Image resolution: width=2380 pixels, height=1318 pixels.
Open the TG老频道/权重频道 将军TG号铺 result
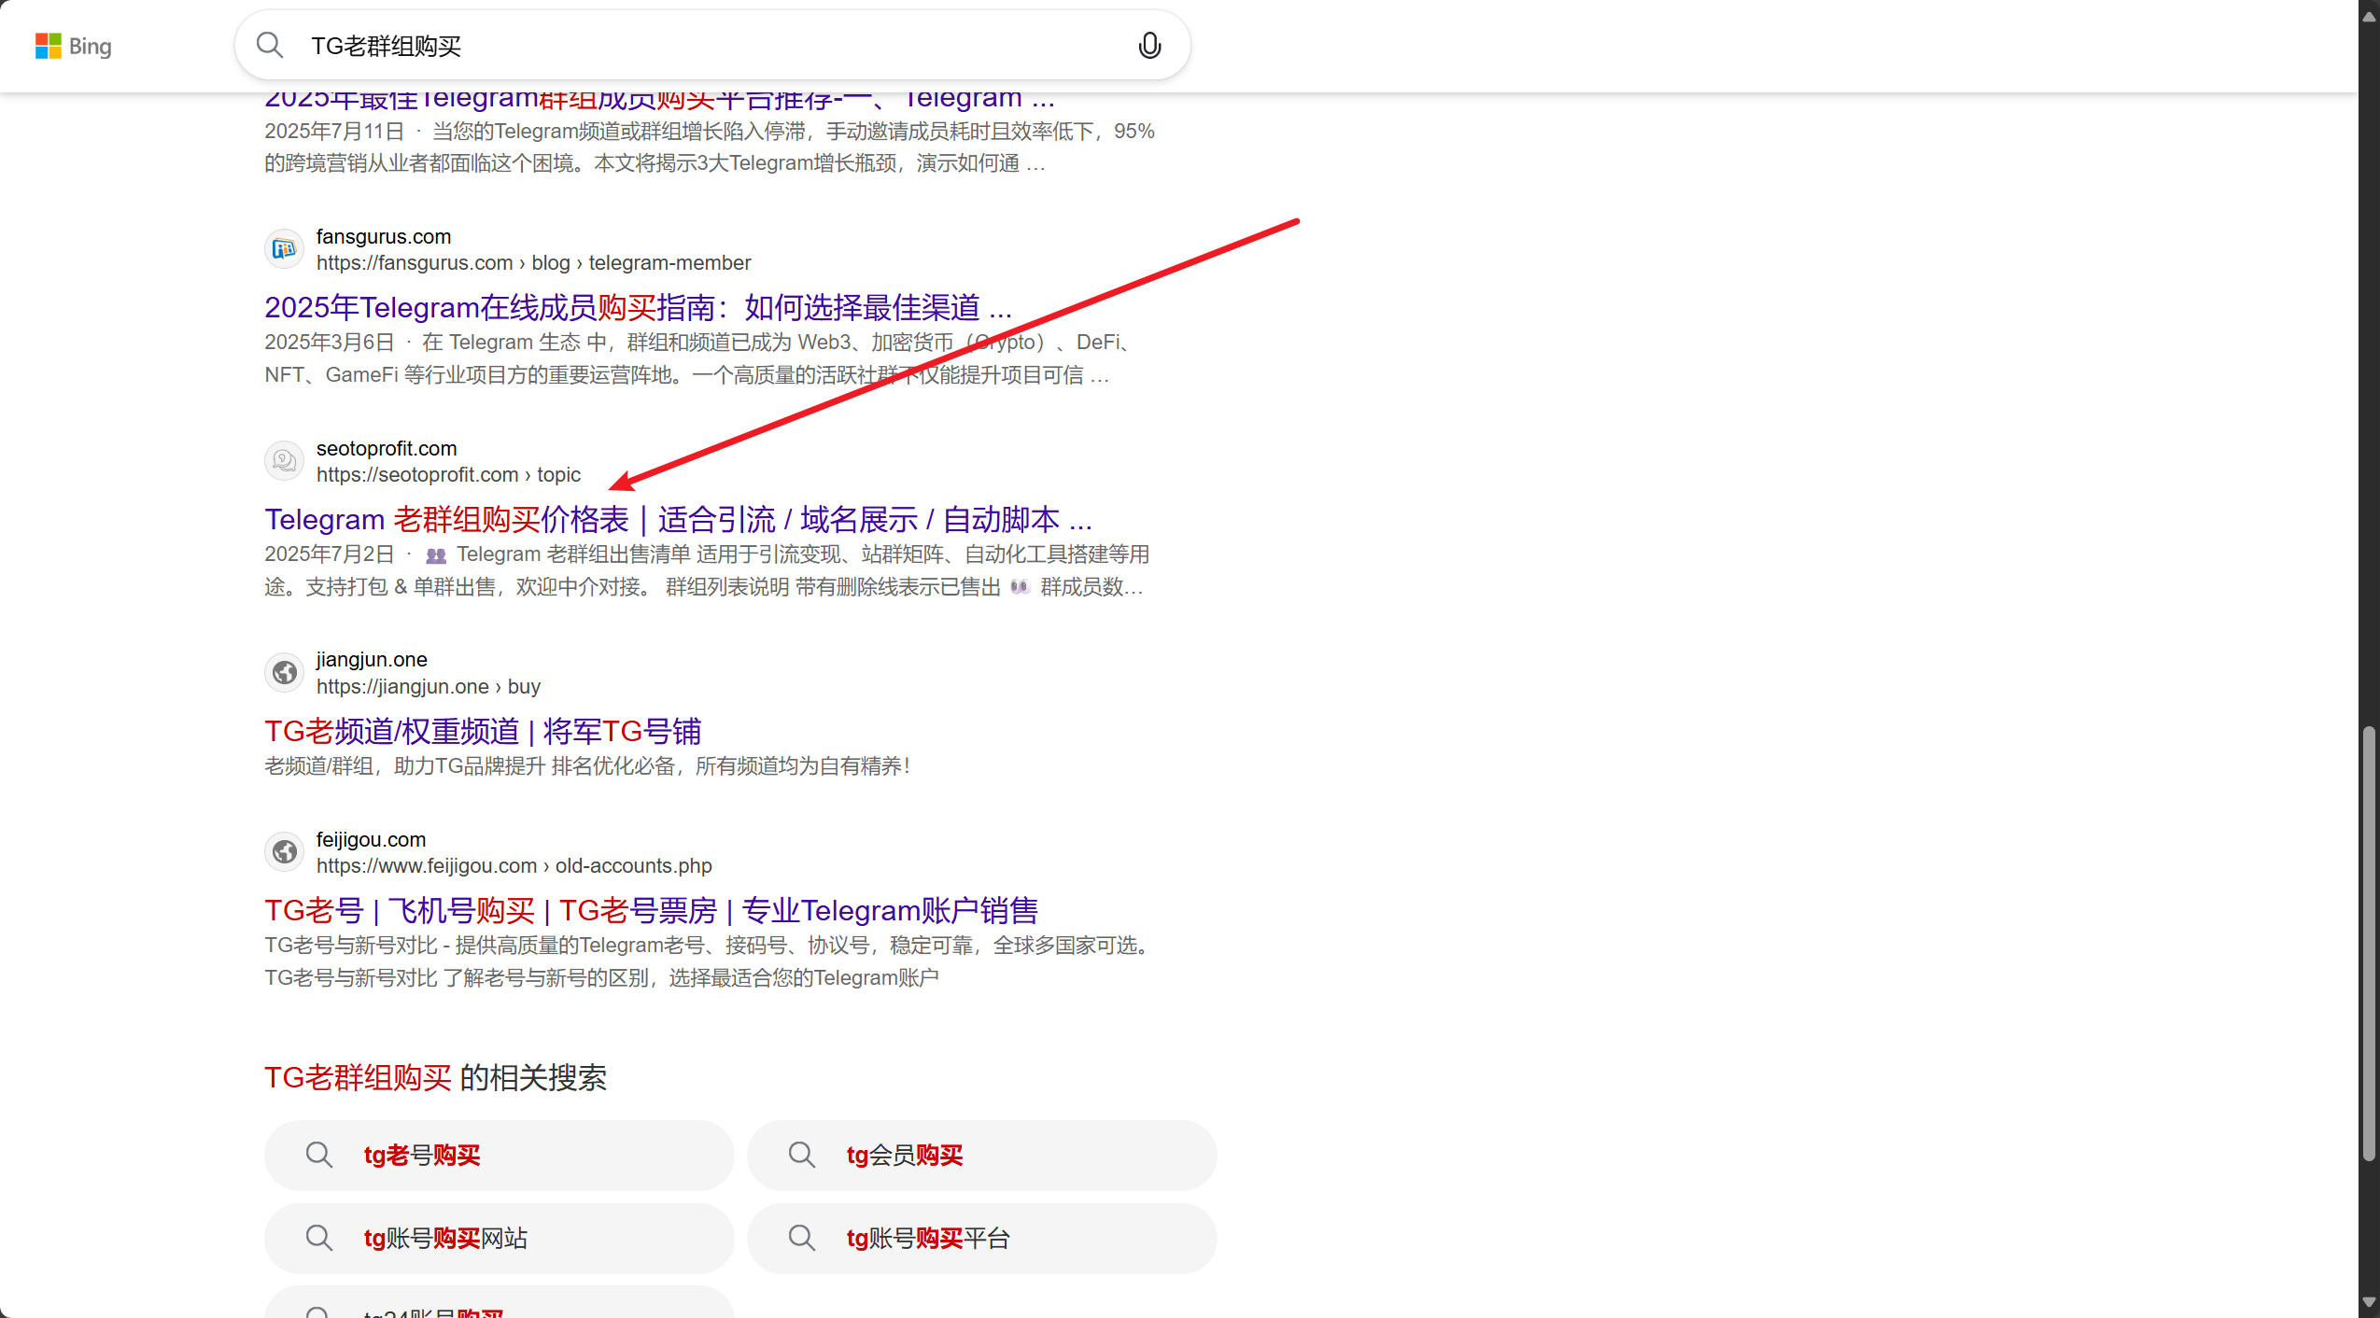point(482,731)
